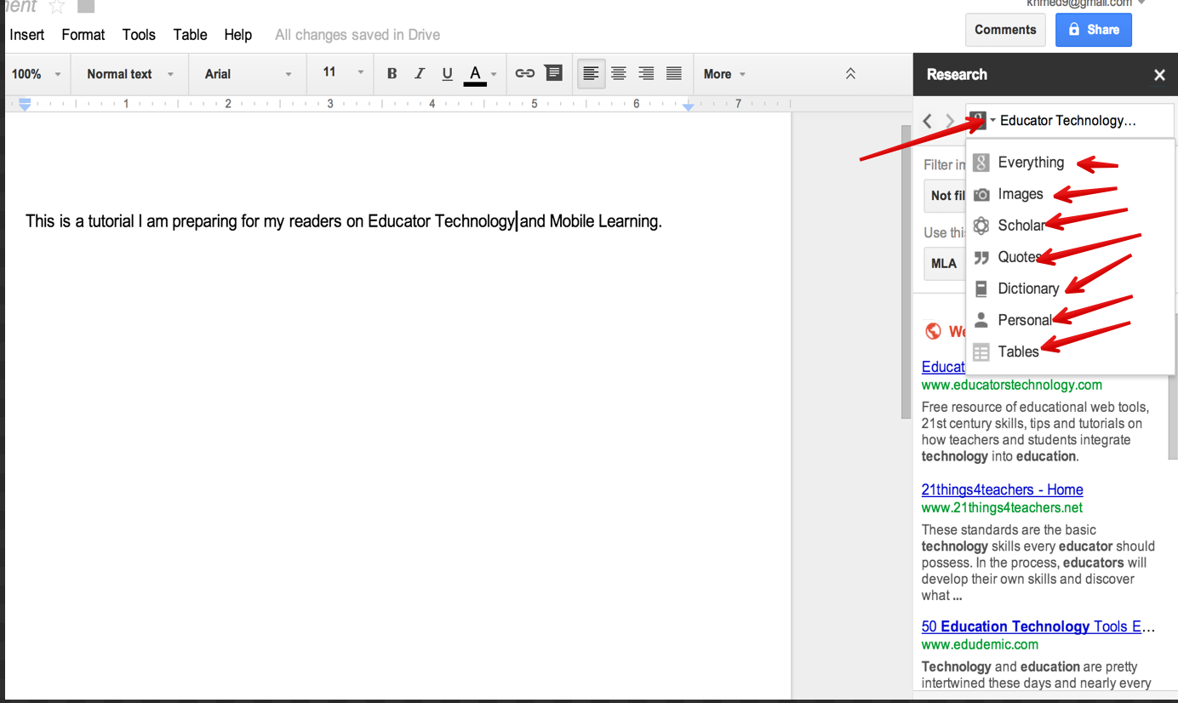The width and height of the screenshot is (1178, 703).
Task: Open the Tools menu
Action: [139, 35]
